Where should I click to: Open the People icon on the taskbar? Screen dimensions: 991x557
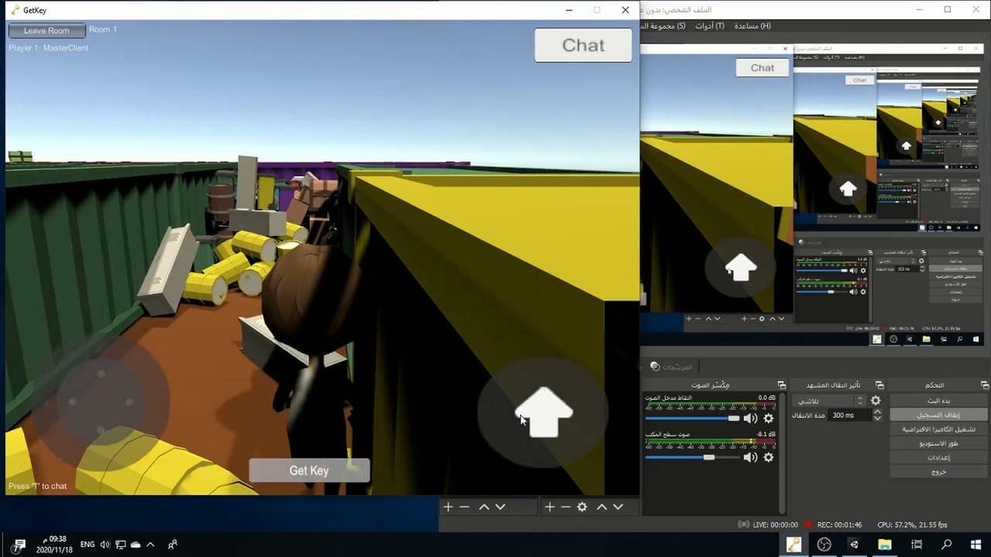(x=173, y=545)
